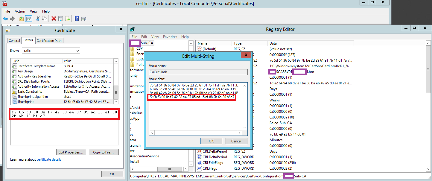432x181 pixels.
Task: Click the Properties toolbar icon
Action: click(61, 19)
